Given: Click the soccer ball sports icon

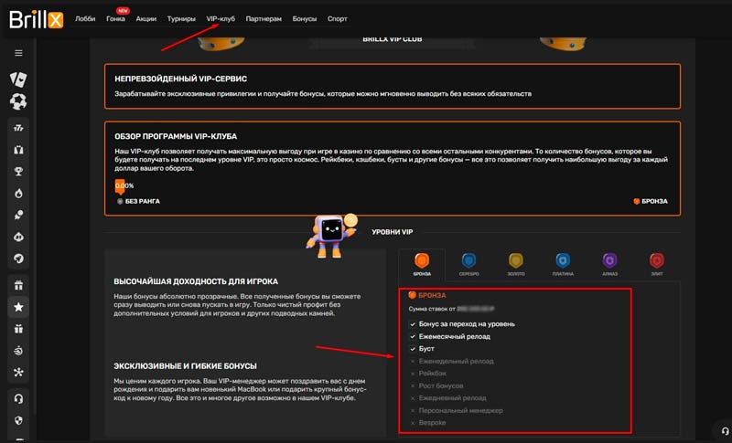Looking at the screenshot, I should [18, 101].
